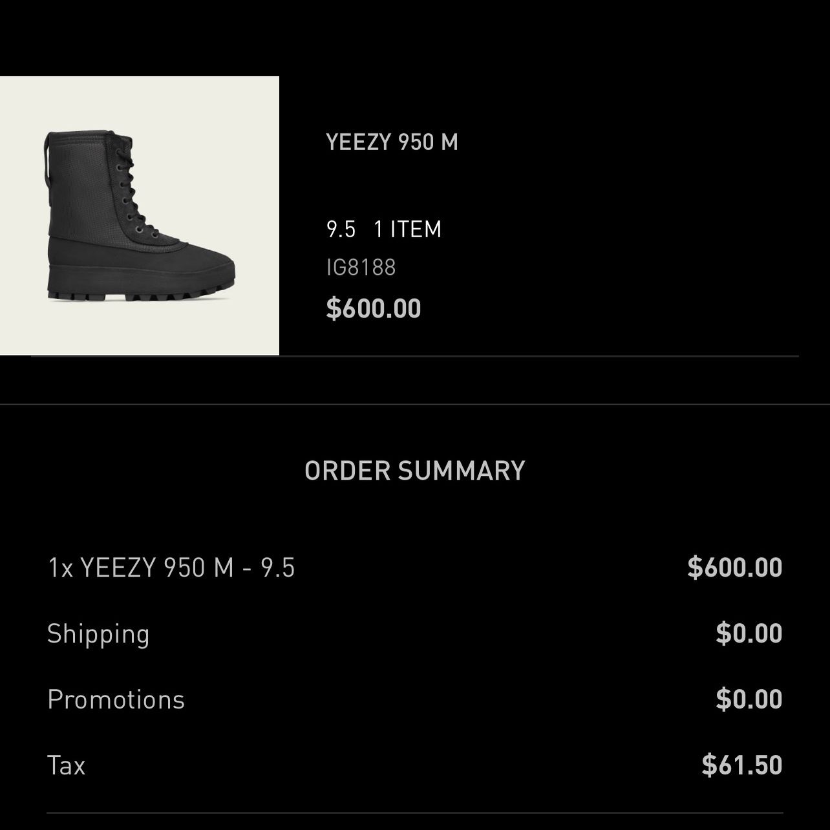Screen dimensions: 830x830
Task: Click the ORDER SUMMARY heading
Action: coord(415,471)
